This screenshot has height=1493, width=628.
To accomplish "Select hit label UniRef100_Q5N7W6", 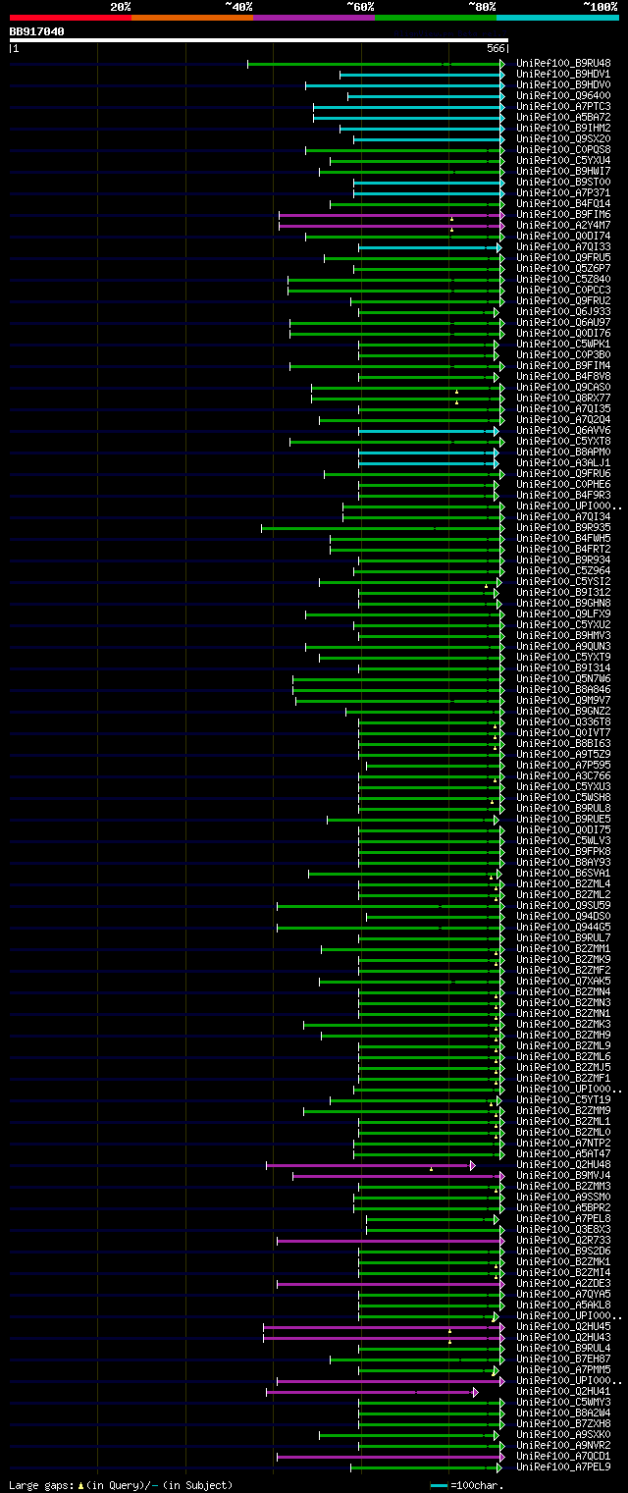I will (563, 678).
